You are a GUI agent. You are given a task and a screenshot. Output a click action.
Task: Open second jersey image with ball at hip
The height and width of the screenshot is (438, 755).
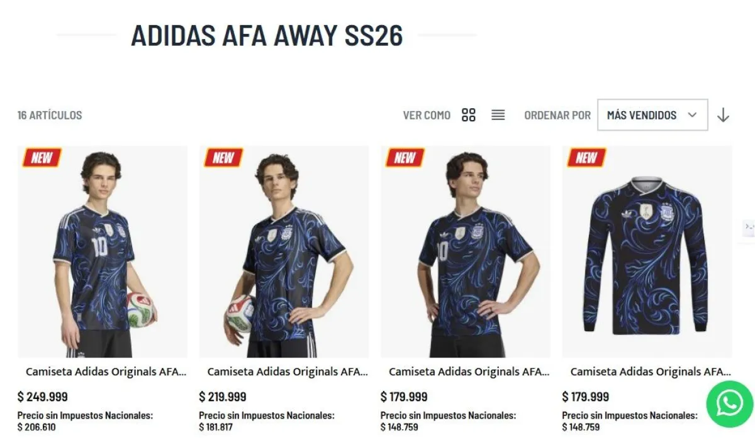[x=284, y=252]
